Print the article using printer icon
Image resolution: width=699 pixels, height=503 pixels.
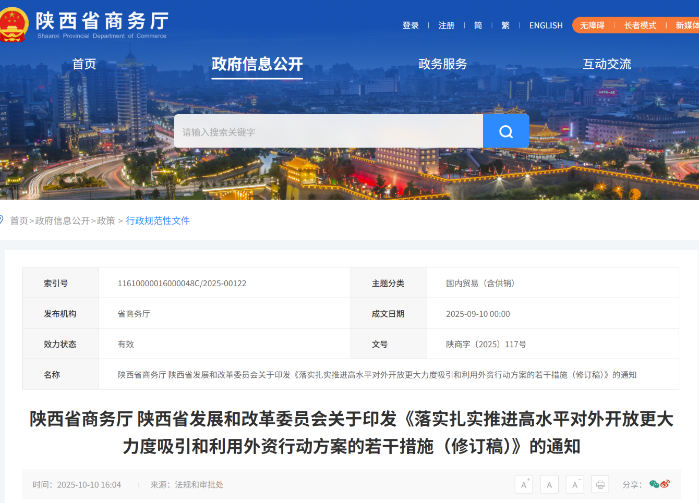pos(600,484)
